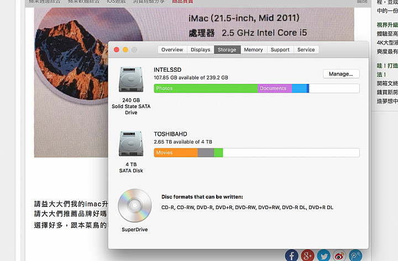Screen dimensions: 398x261
Task: Click the INTELSSD drive name
Action: pyautogui.click(x=167, y=70)
